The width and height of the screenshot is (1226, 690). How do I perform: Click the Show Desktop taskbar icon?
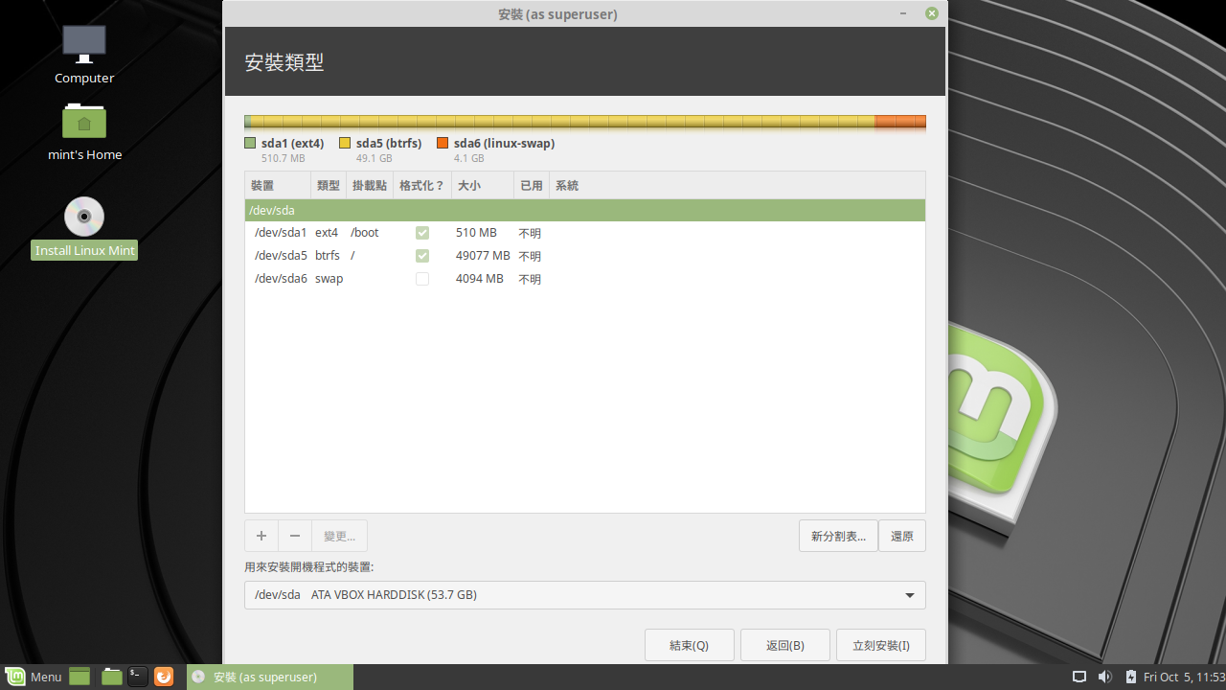[x=79, y=677]
